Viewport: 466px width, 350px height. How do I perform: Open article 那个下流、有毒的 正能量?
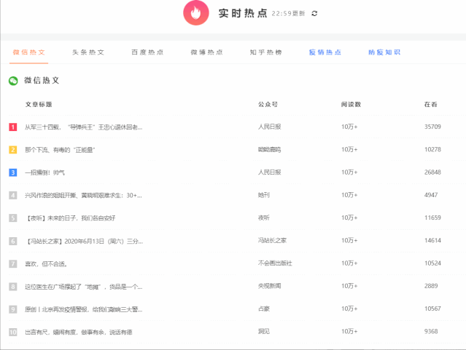point(60,150)
